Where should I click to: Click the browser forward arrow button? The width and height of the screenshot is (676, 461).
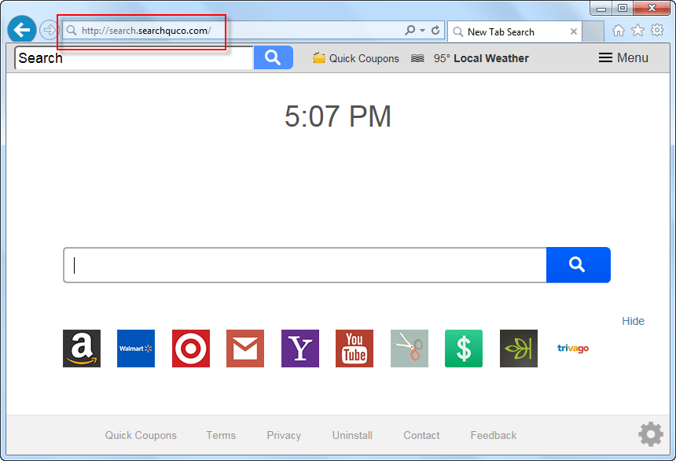tap(49, 30)
